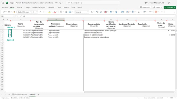Open the settings gear icon

tap(169, 3)
